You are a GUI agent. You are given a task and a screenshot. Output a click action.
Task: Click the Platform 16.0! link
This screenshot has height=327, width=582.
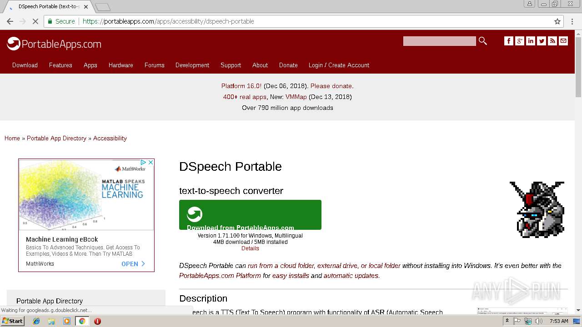pyautogui.click(x=241, y=86)
